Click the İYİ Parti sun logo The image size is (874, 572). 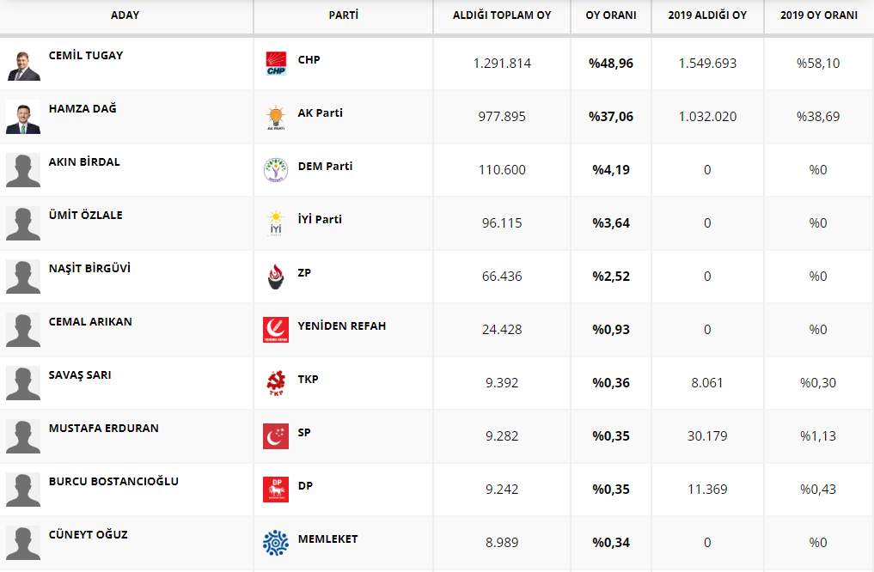pyautogui.click(x=276, y=223)
